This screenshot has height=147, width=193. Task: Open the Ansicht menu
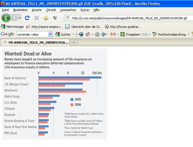37,10
